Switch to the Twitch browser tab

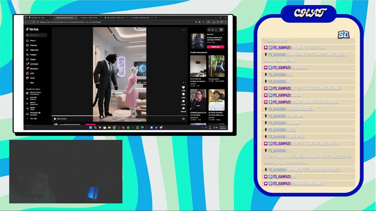tap(39, 18)
